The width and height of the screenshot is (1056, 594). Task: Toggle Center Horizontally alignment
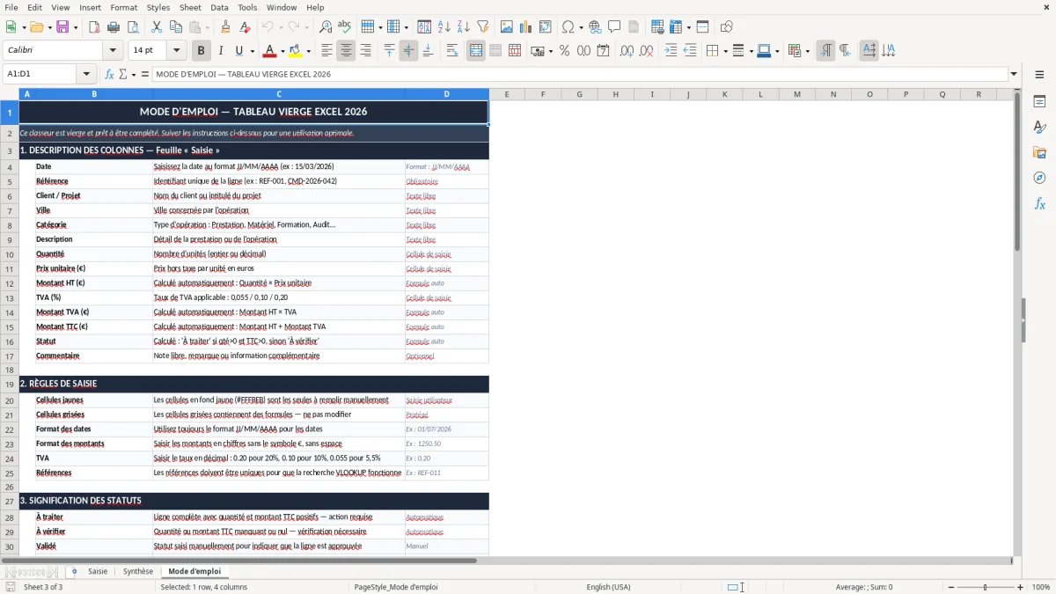click(346, 51)
